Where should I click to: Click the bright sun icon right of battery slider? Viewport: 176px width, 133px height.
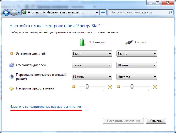(x=110, y=87)
